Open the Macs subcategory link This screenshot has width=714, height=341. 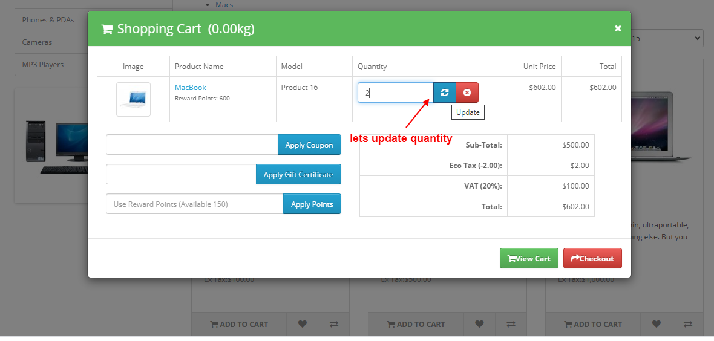(x=224, y=5)
